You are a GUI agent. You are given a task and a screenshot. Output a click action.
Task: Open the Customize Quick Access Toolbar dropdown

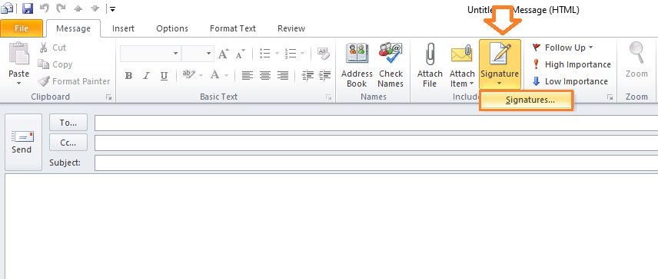coord(111,8)
